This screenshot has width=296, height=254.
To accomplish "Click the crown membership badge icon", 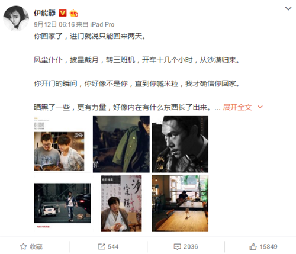I will tap(73, 13).
